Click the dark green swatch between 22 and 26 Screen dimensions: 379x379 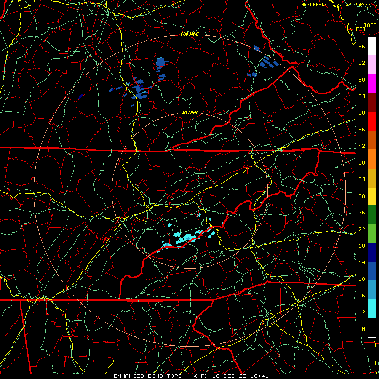[x=372, y=214]
